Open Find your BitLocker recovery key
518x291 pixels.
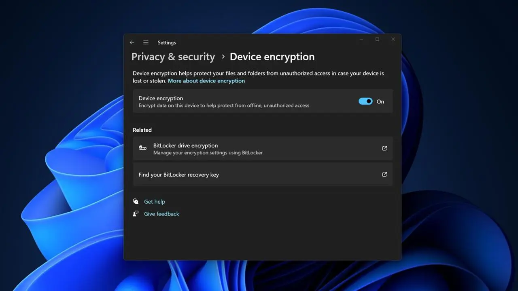[263, 175]
